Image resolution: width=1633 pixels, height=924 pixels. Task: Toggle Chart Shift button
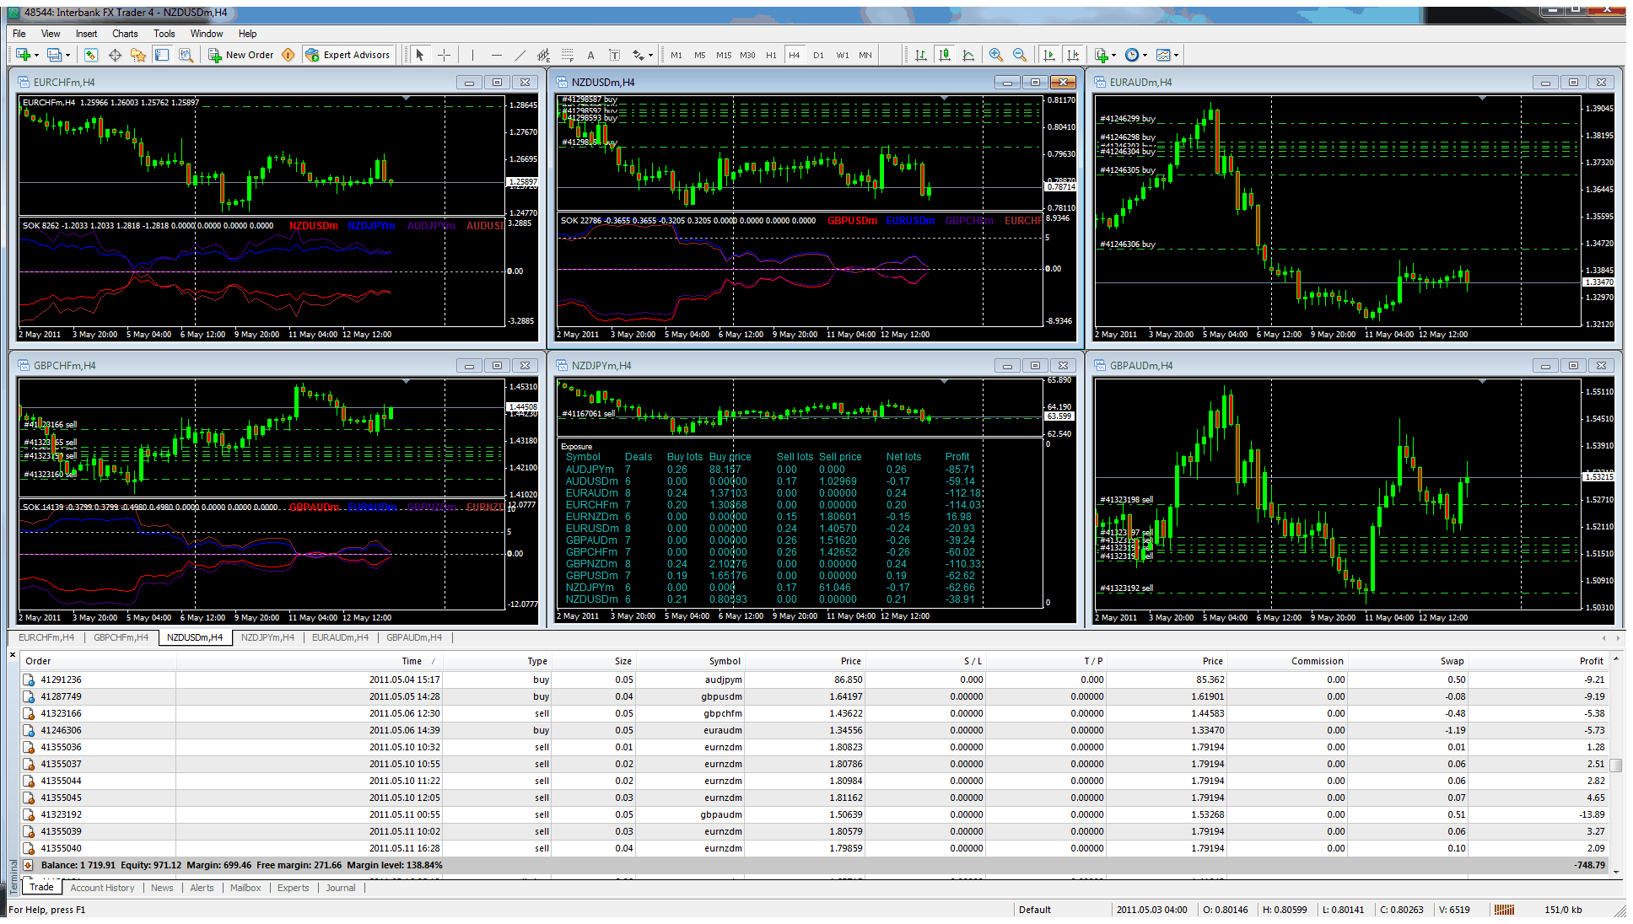[x=1072, y=55]
